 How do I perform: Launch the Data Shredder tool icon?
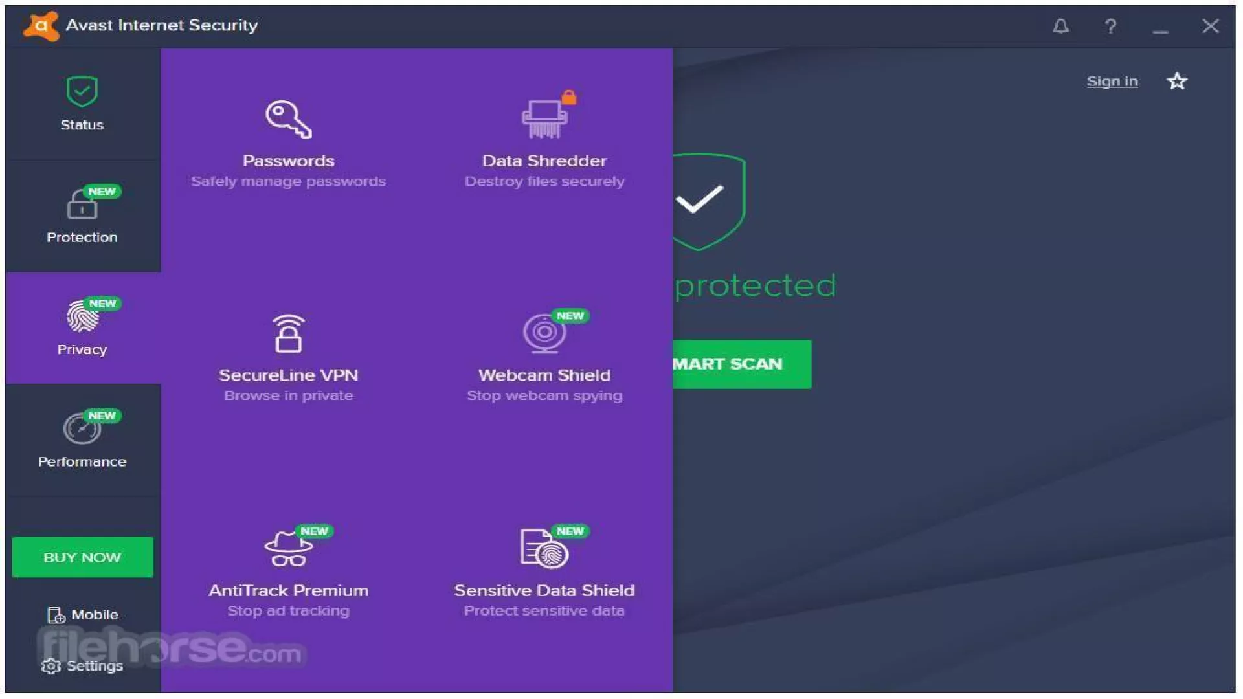coord(544,119)
